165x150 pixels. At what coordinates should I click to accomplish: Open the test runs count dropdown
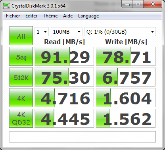coord(42,32)
